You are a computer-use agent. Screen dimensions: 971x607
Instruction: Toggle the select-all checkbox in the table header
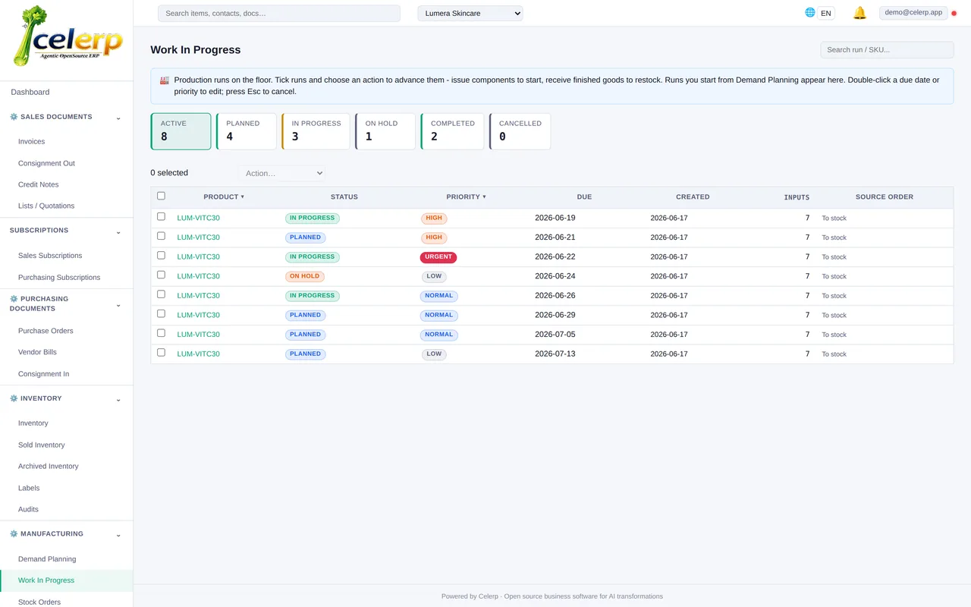coord(161,196)
